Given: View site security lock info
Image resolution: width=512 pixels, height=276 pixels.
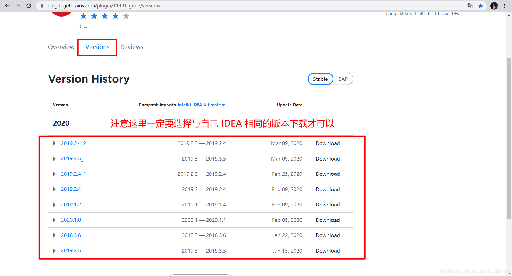Looking at the screenshot, I should 42,6.
